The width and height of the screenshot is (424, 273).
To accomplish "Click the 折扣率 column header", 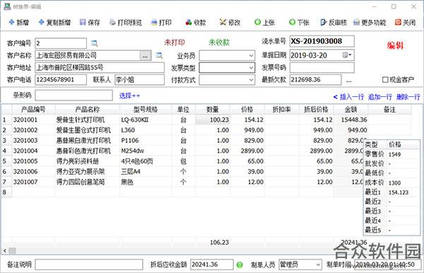I will coord(281,110).
